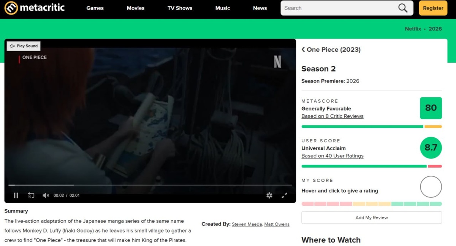The image size is (456, 246).
Task: Rewind the trailer ten seconds
Action: (31, 195)
